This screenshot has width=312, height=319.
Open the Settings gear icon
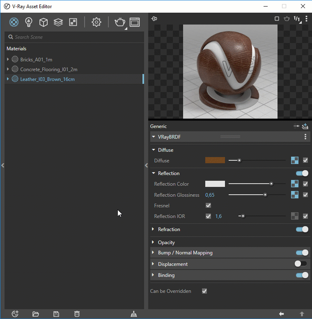click(96, 22)
